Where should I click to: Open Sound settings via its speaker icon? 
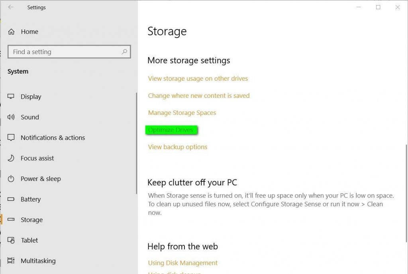point(11,117)
